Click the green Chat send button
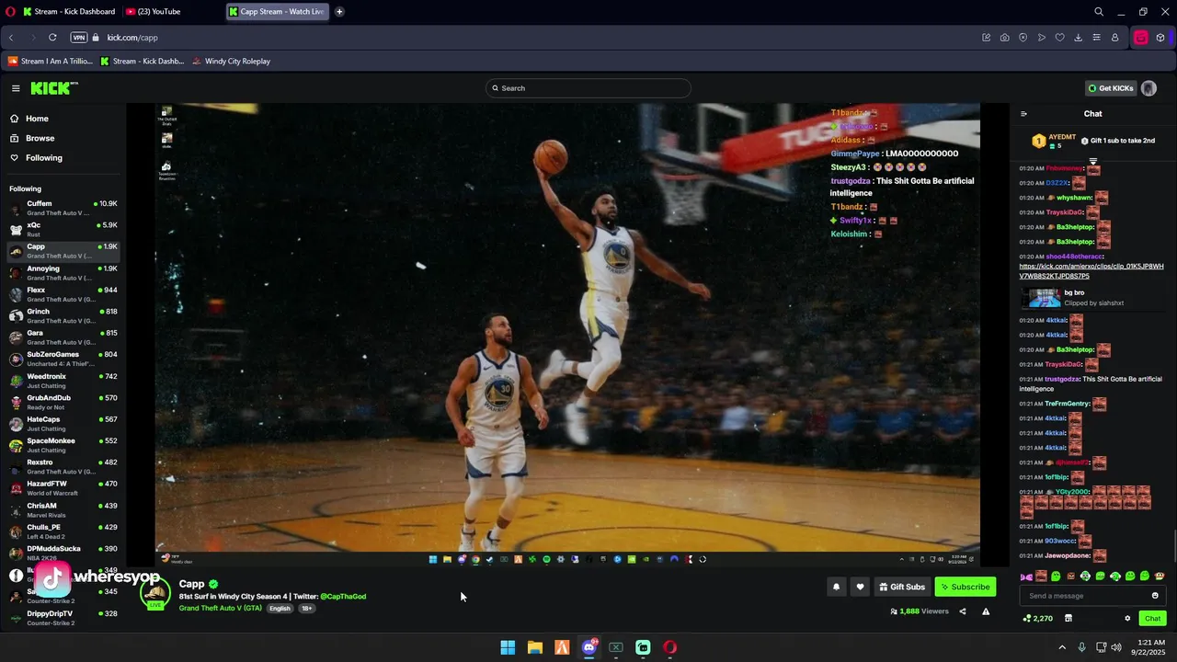This screenshot has width=1177, height=662. point(1153,619)
